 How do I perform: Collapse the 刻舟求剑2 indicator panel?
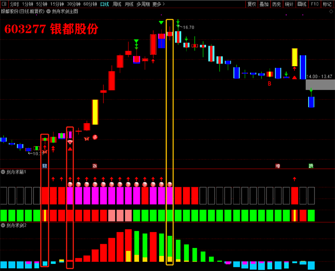[x=3, y=225]
